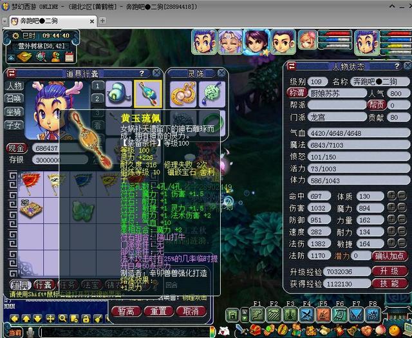Toggle the shortcut bar lock
Screen dimensions: 412x338
(x=232, y=315)
